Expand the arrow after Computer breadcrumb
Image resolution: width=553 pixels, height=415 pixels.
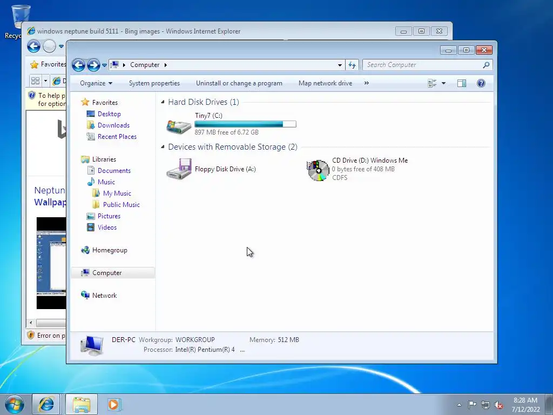coord(165,65)
